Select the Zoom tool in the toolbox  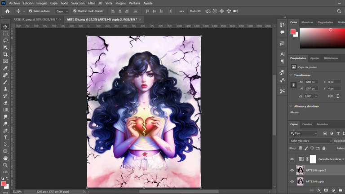pyautogui.click(x=5, y=165)
